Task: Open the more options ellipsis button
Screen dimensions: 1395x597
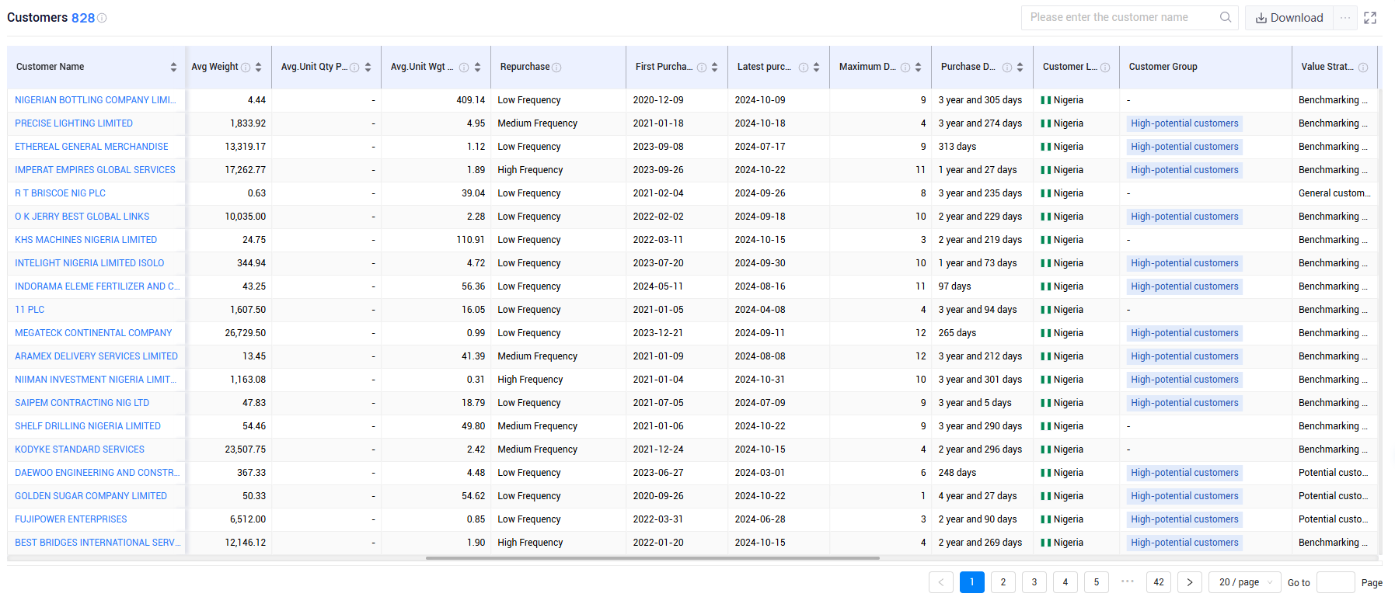Action: pos(1345,17)
